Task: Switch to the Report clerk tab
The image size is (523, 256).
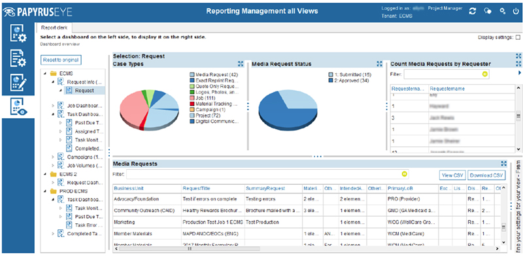Action: 54,28
